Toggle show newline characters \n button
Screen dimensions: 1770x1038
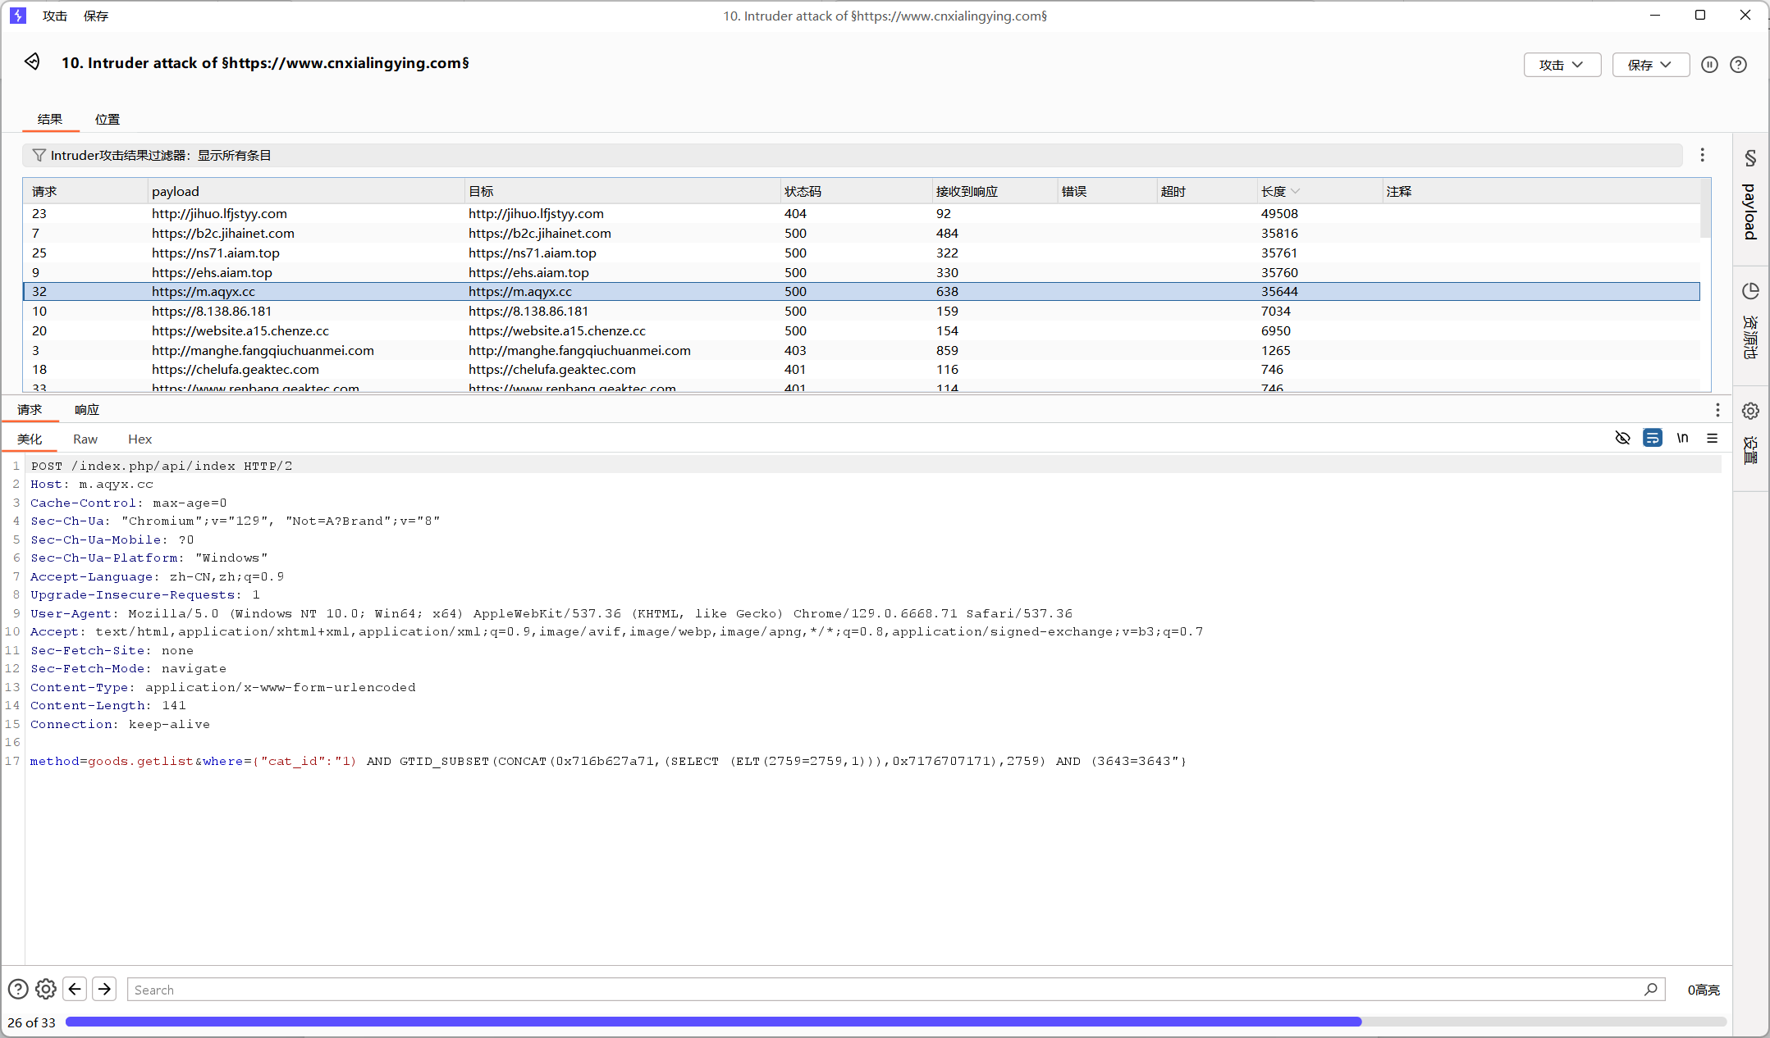tap(1682, 439)
